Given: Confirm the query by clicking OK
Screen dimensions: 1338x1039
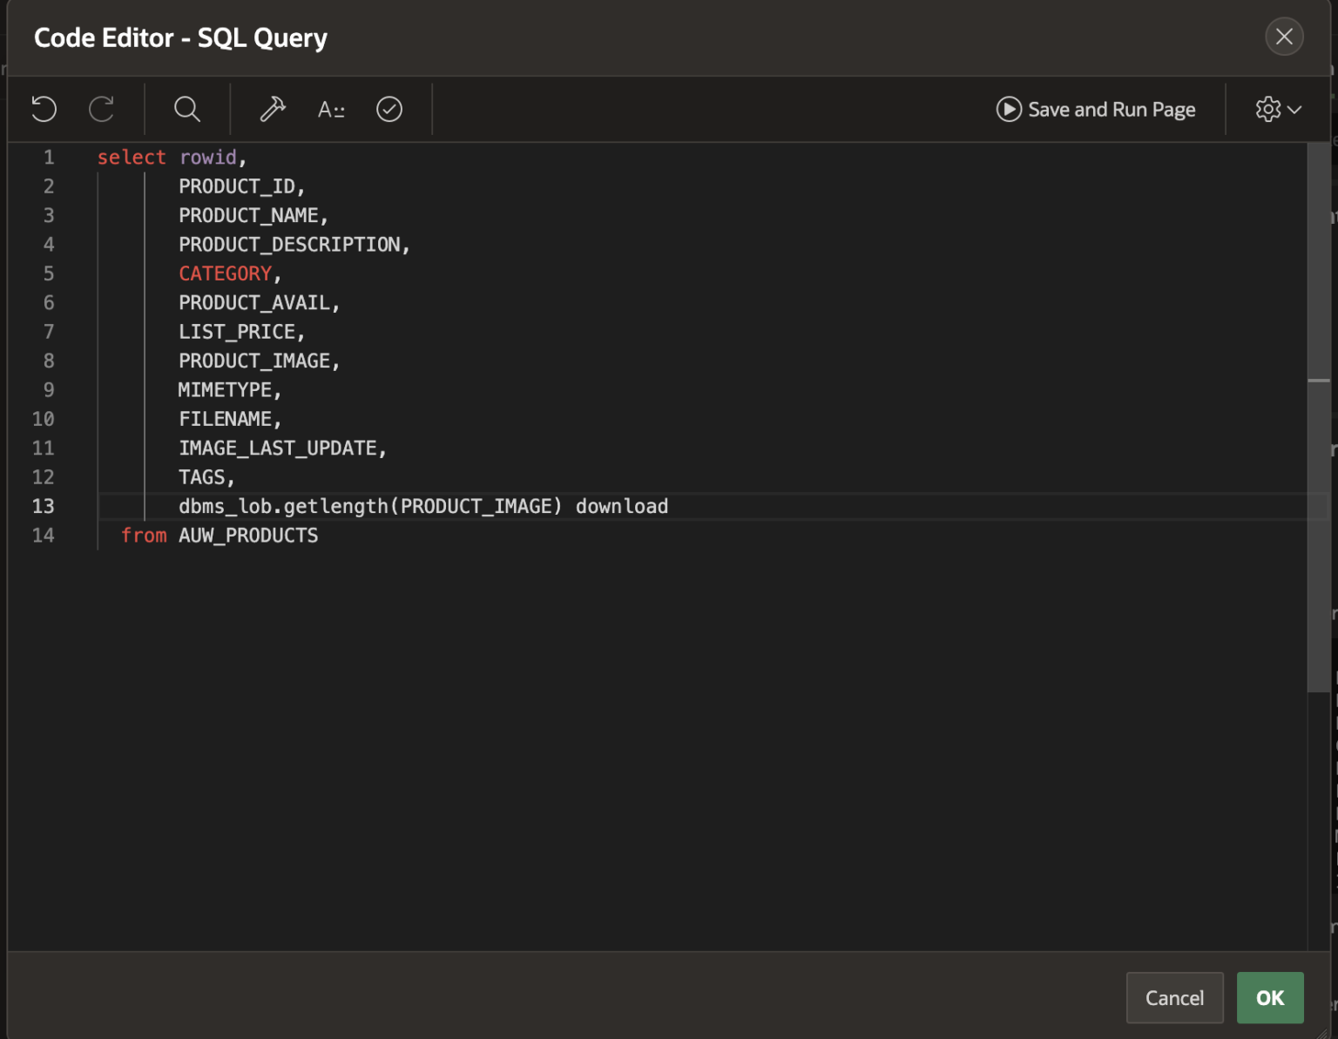Looking at the screenshot, I should tap(1270, 997).
